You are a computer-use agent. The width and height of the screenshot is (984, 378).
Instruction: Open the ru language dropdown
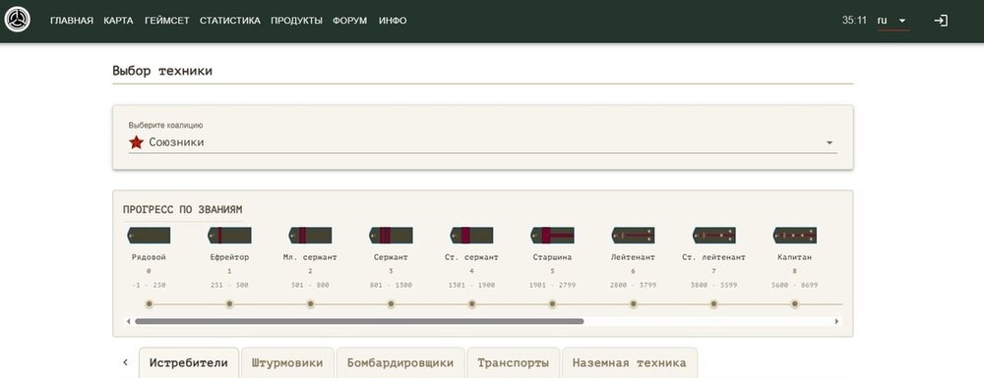[x=893, y=21]
